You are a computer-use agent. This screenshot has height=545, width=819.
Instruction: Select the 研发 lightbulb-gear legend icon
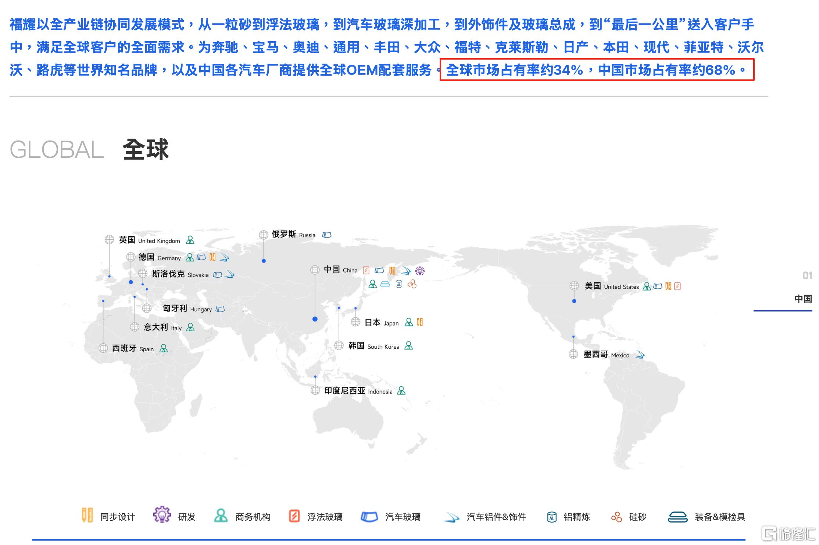[x=162, y=514]
